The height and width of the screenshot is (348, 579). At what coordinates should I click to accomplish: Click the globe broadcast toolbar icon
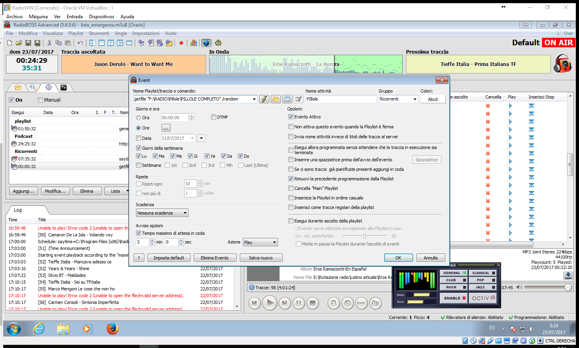(206, 43)
